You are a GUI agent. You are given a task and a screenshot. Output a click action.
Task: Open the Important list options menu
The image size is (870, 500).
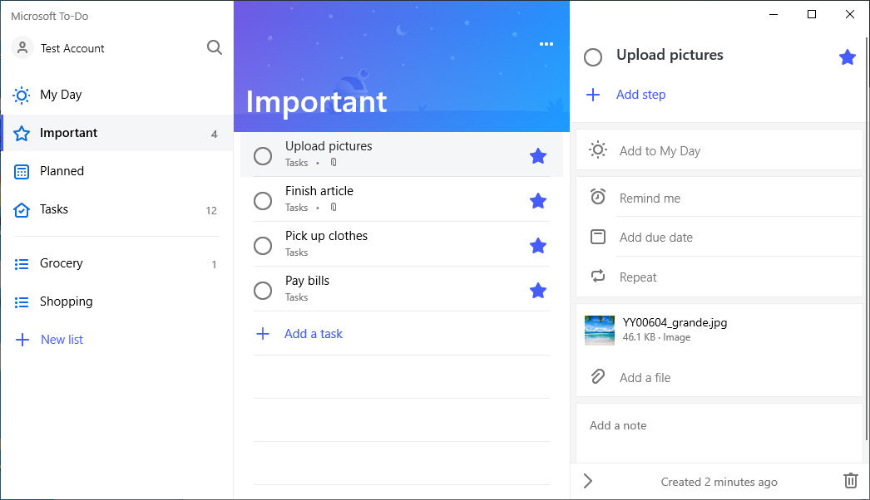click(546, 44)
